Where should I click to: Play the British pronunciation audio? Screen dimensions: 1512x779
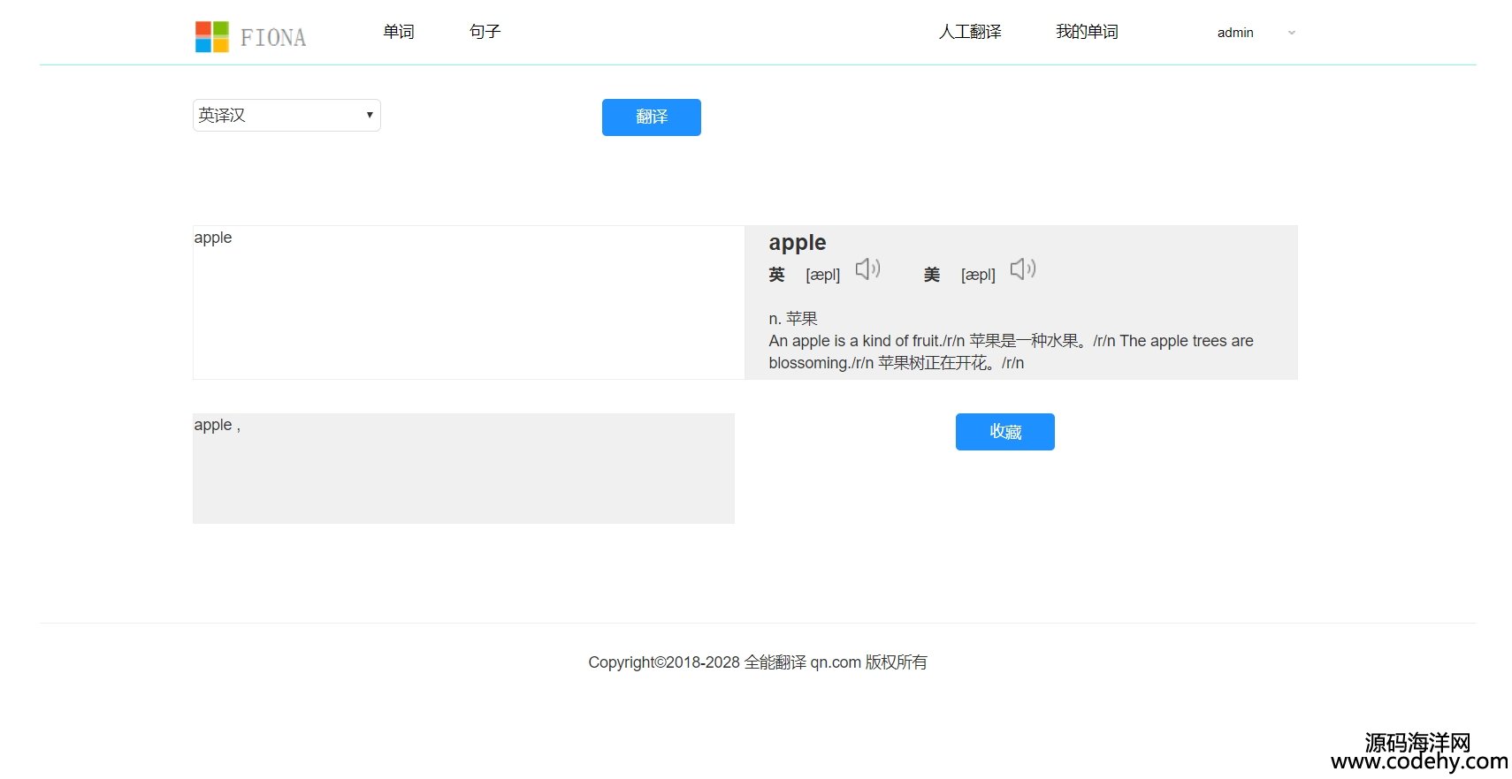[x=867, y=269]
